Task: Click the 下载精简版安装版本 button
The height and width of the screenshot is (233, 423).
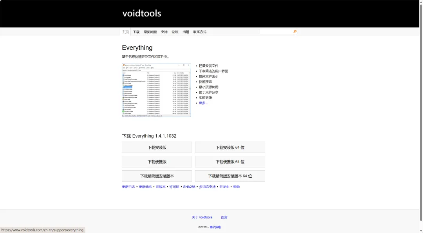Action: click(157, 176)
